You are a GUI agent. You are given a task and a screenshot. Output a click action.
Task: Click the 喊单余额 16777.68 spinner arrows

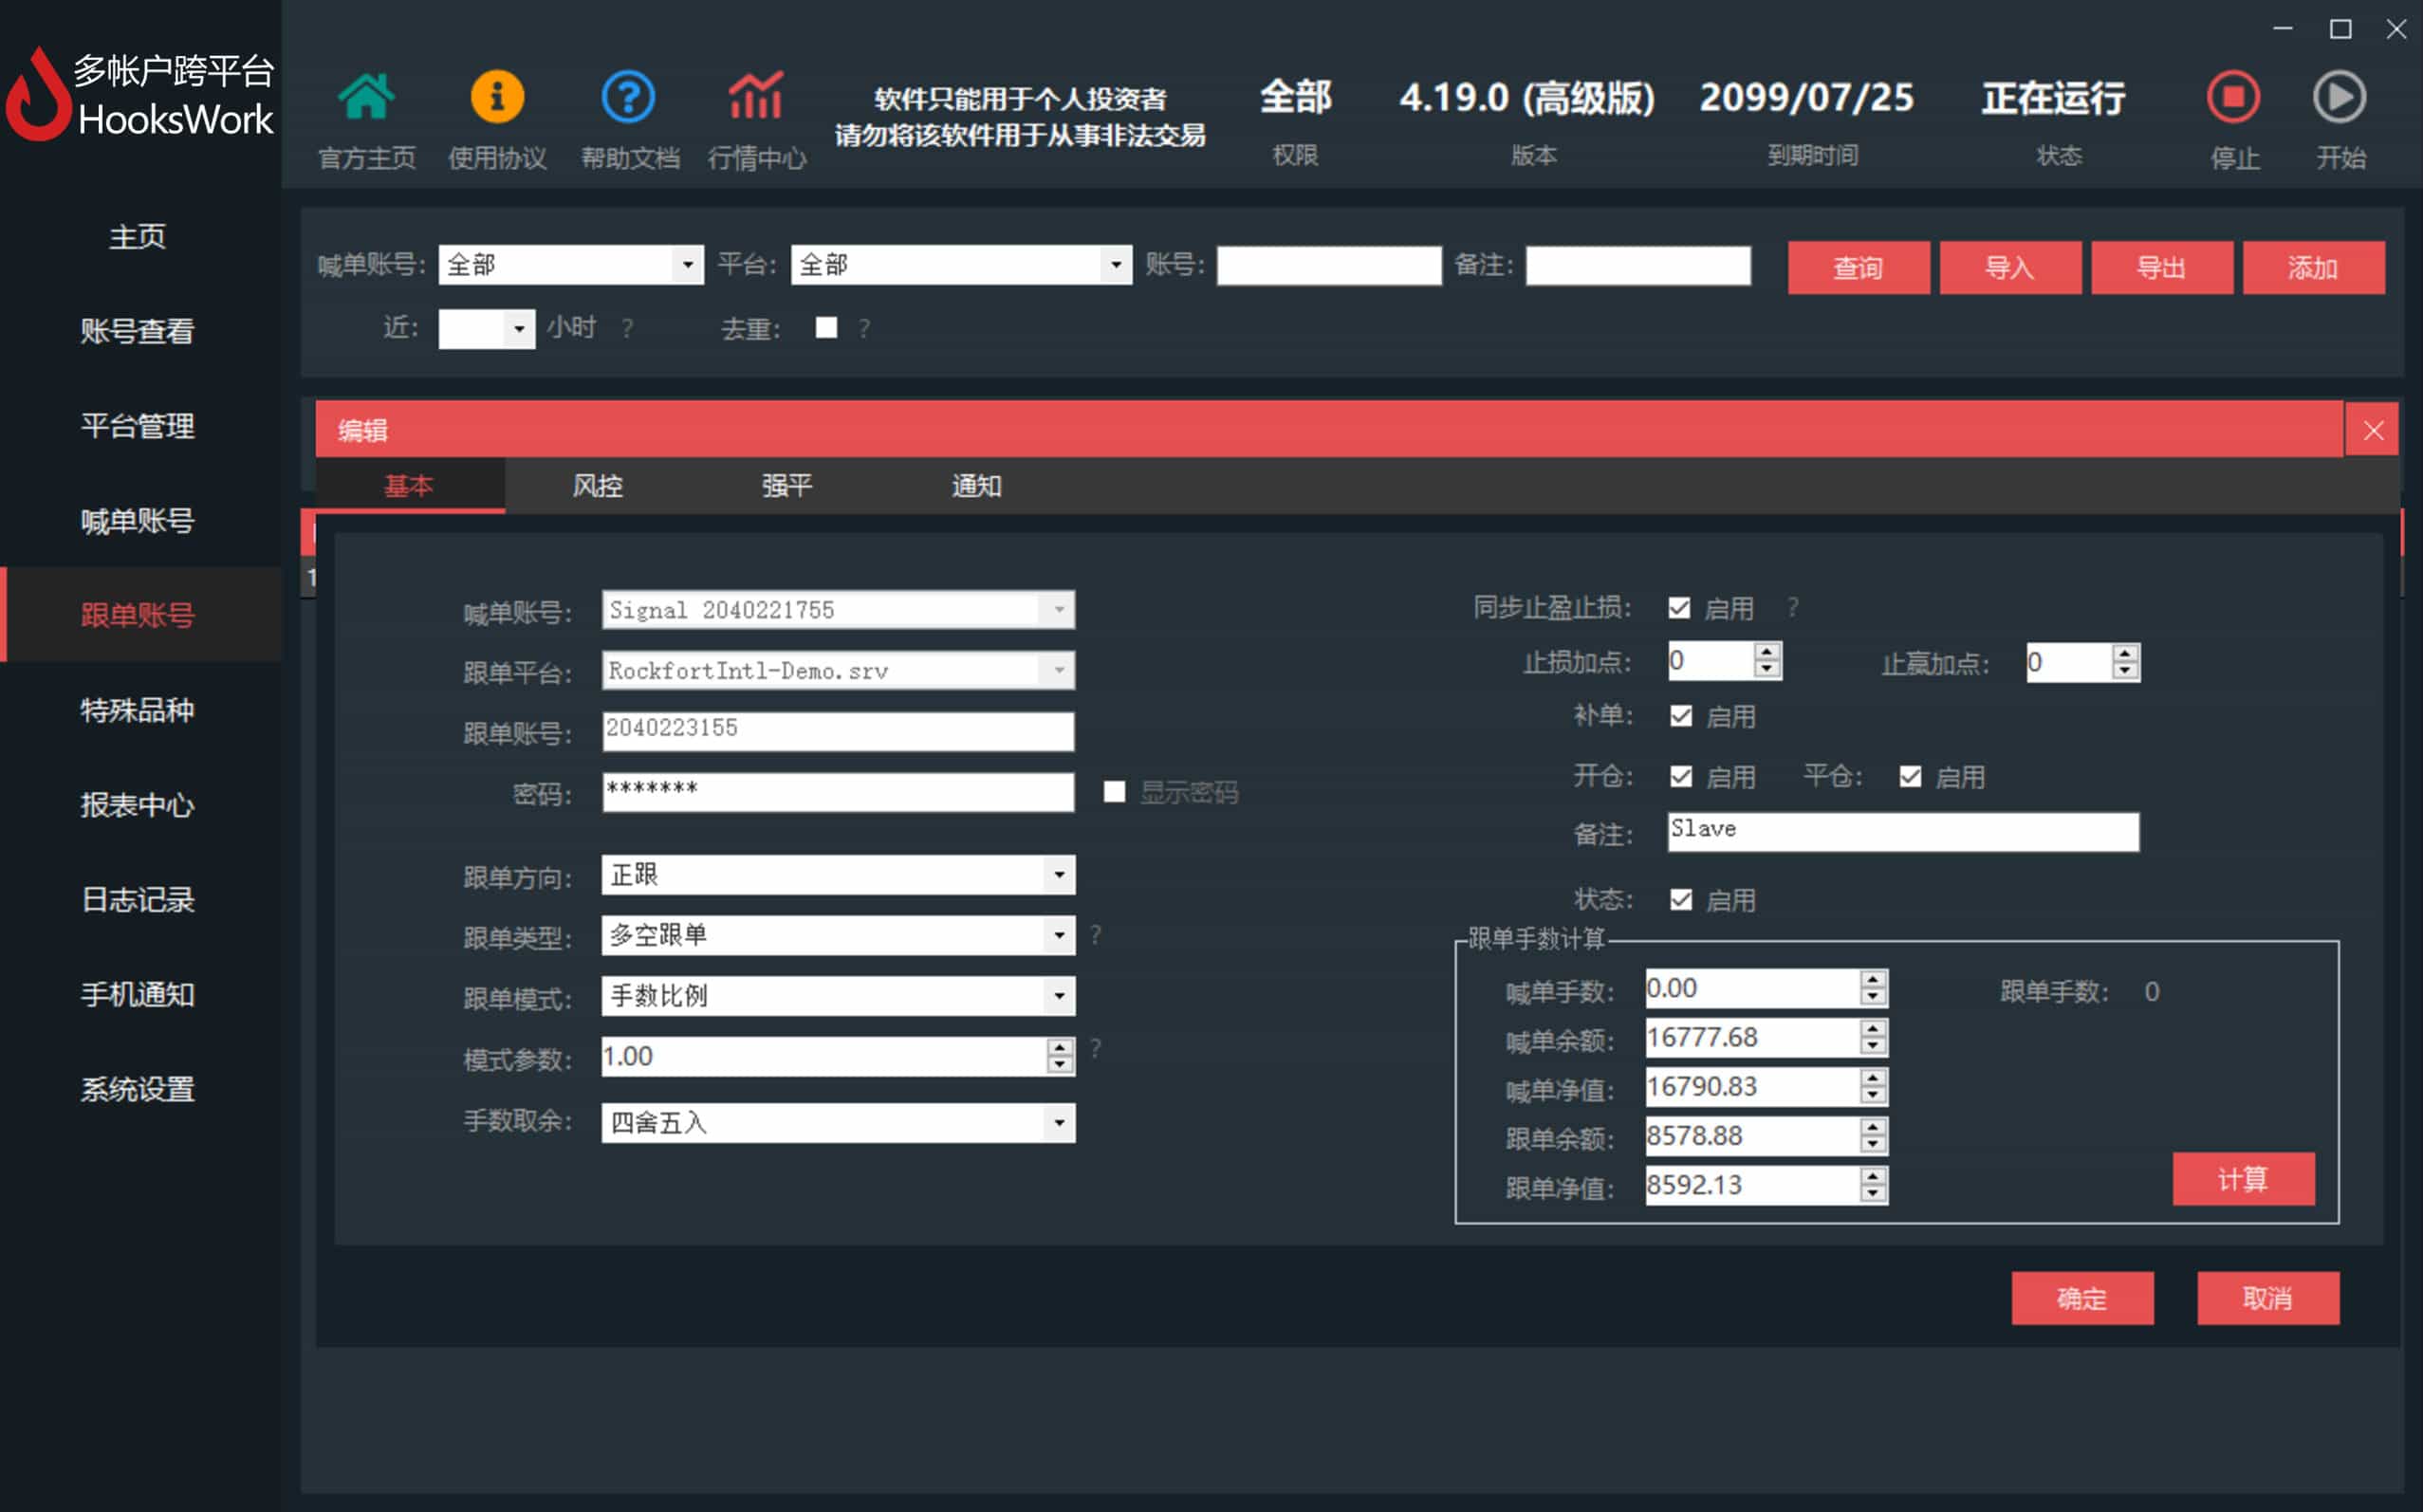tap(1873, 1037)
